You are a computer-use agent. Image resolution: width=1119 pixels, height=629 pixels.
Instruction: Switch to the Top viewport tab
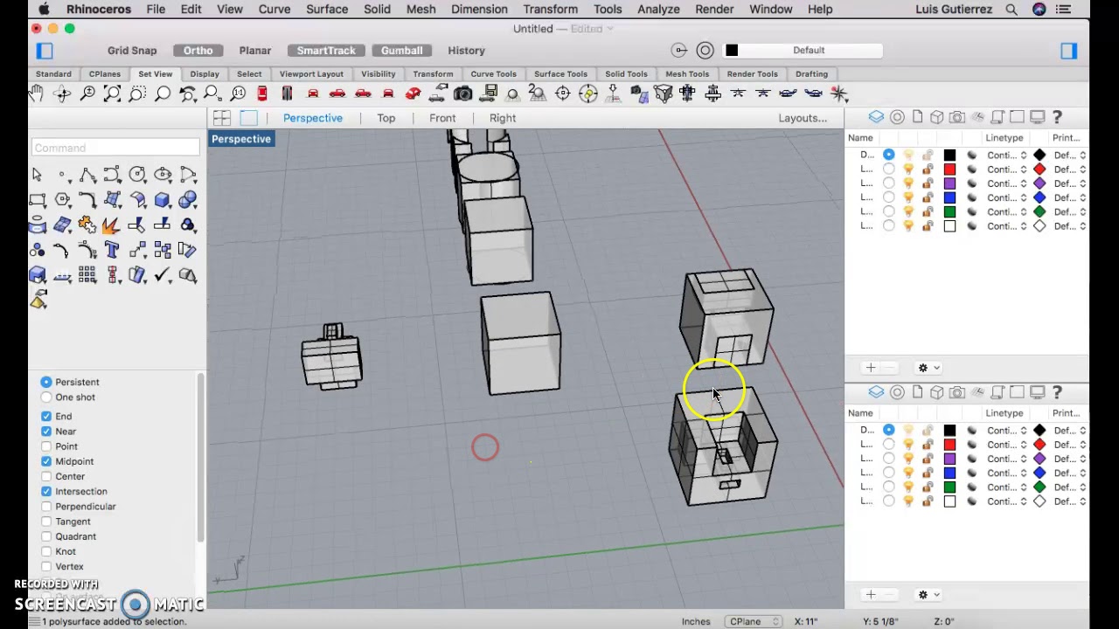coord(386,118)
